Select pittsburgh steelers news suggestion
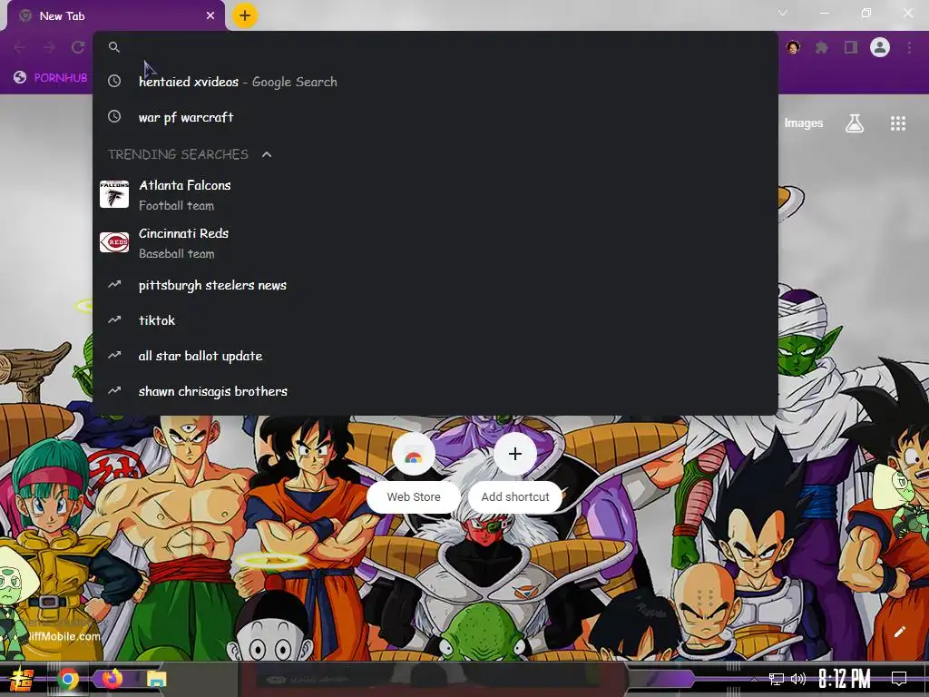This screenshot has width=929, height=697. tap(435, 285)
